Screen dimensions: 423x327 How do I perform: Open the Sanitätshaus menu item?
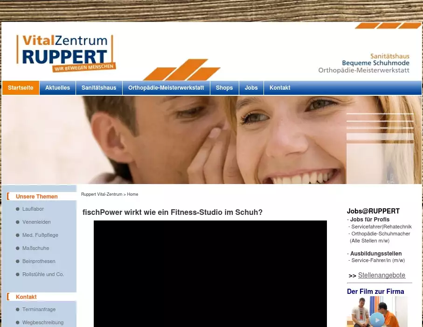pyautogui.click(x=99, y=88)
